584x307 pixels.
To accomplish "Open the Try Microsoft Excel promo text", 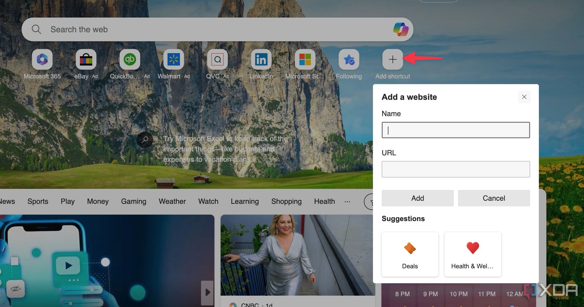I will tap(226, 149).
